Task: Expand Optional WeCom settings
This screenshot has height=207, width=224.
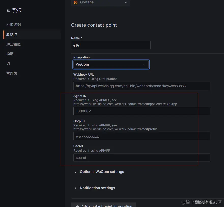Action: tap(99, 172)
